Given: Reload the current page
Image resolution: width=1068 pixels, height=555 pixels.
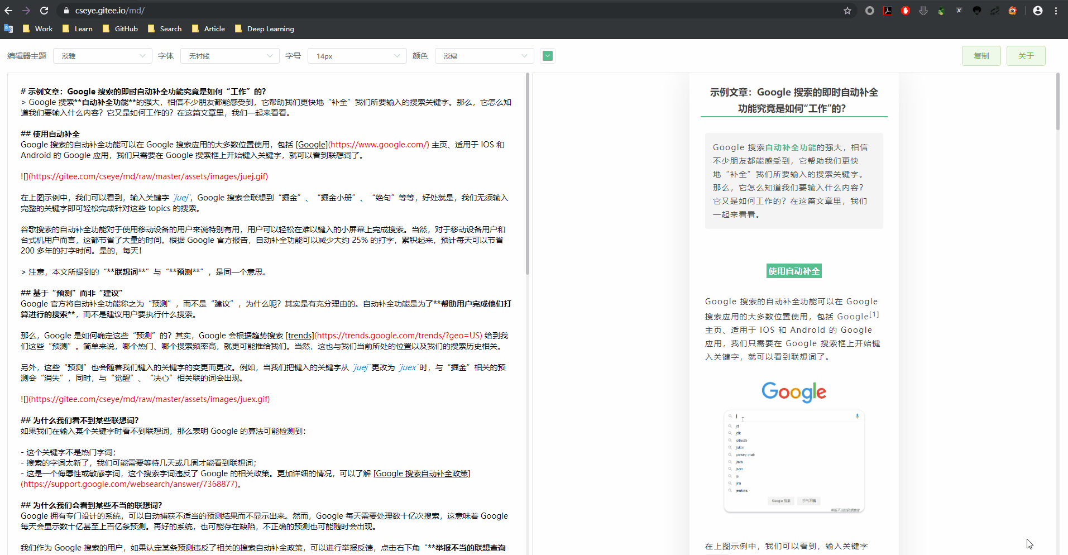Looking at the screenshot, I should click(x=44, y=11).
